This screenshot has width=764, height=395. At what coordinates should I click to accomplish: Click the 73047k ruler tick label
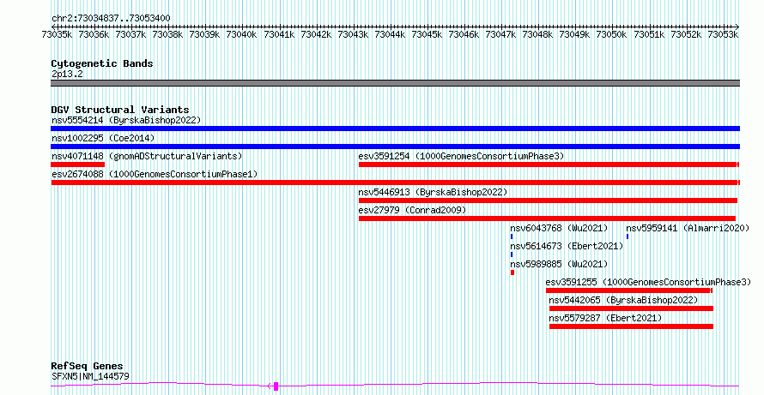click(x=500, y=34)
